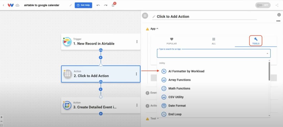The image size is (283, 127).
Task: Open menu for Create Detailed Event step
Action: (137, 105)
